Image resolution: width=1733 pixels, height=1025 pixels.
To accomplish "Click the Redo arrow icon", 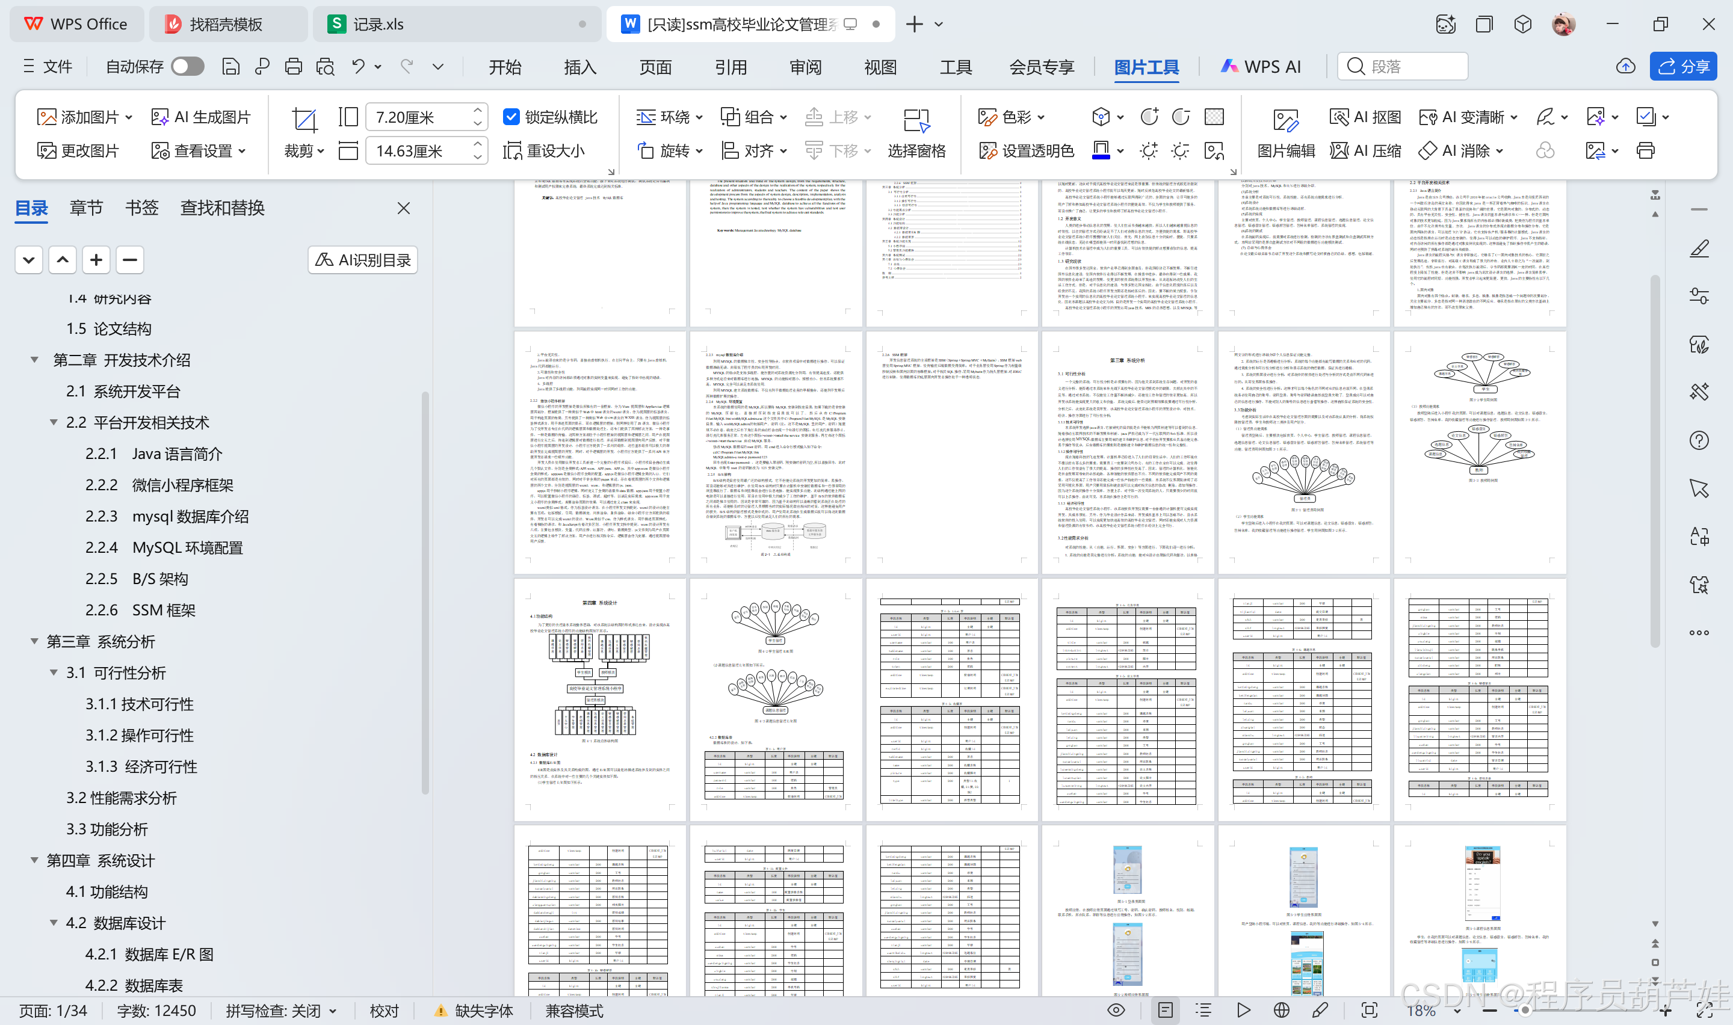I will click(x=407, y=66).
